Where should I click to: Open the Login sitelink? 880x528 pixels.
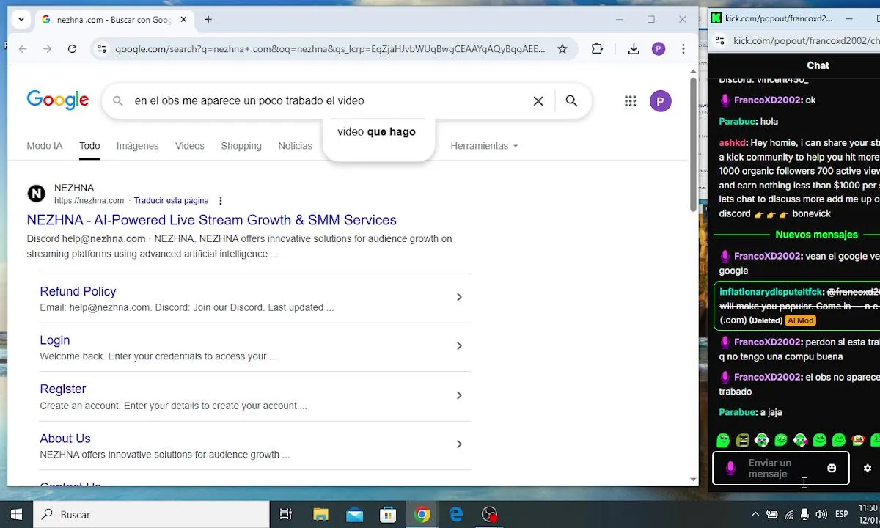coord(55,340)
